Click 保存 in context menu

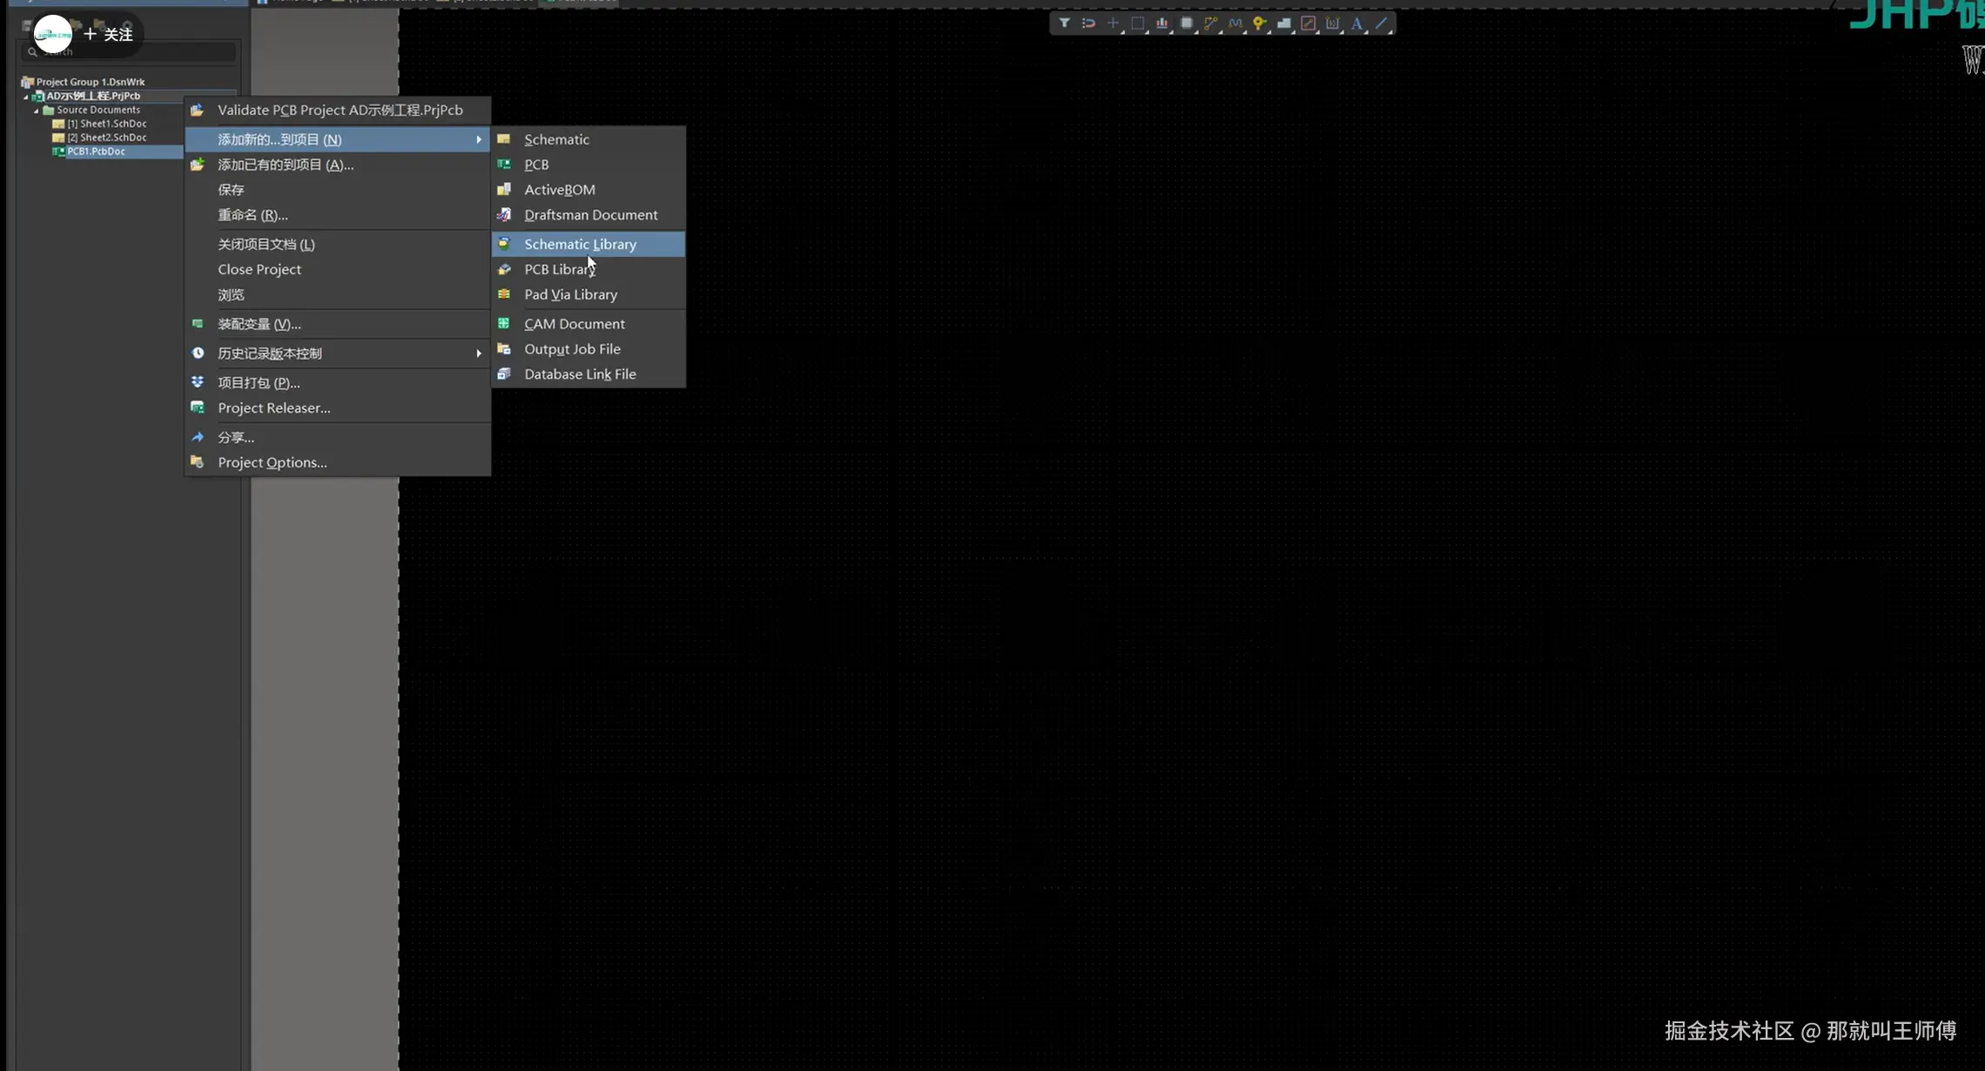338,190
